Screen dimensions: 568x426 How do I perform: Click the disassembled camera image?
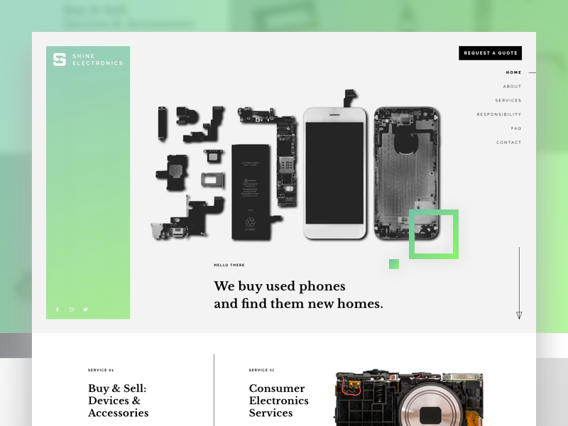click(x=410, y=398)
